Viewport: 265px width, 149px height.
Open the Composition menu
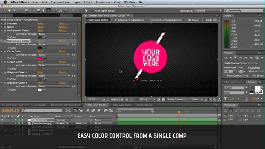60,2
